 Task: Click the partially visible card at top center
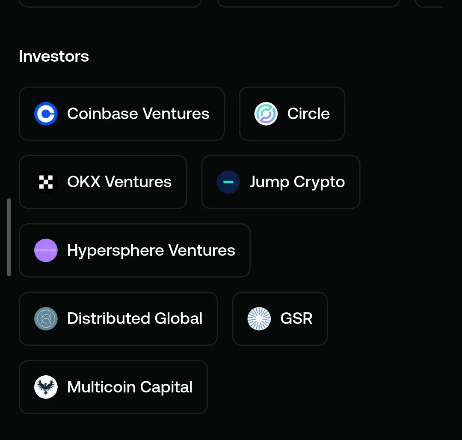(x=308, y=3)
